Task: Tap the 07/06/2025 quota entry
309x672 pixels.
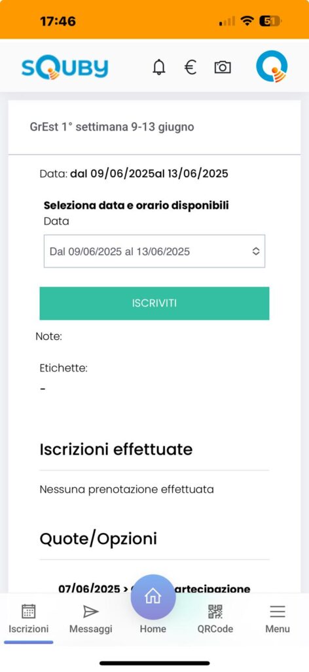Action: pos(154,589)
